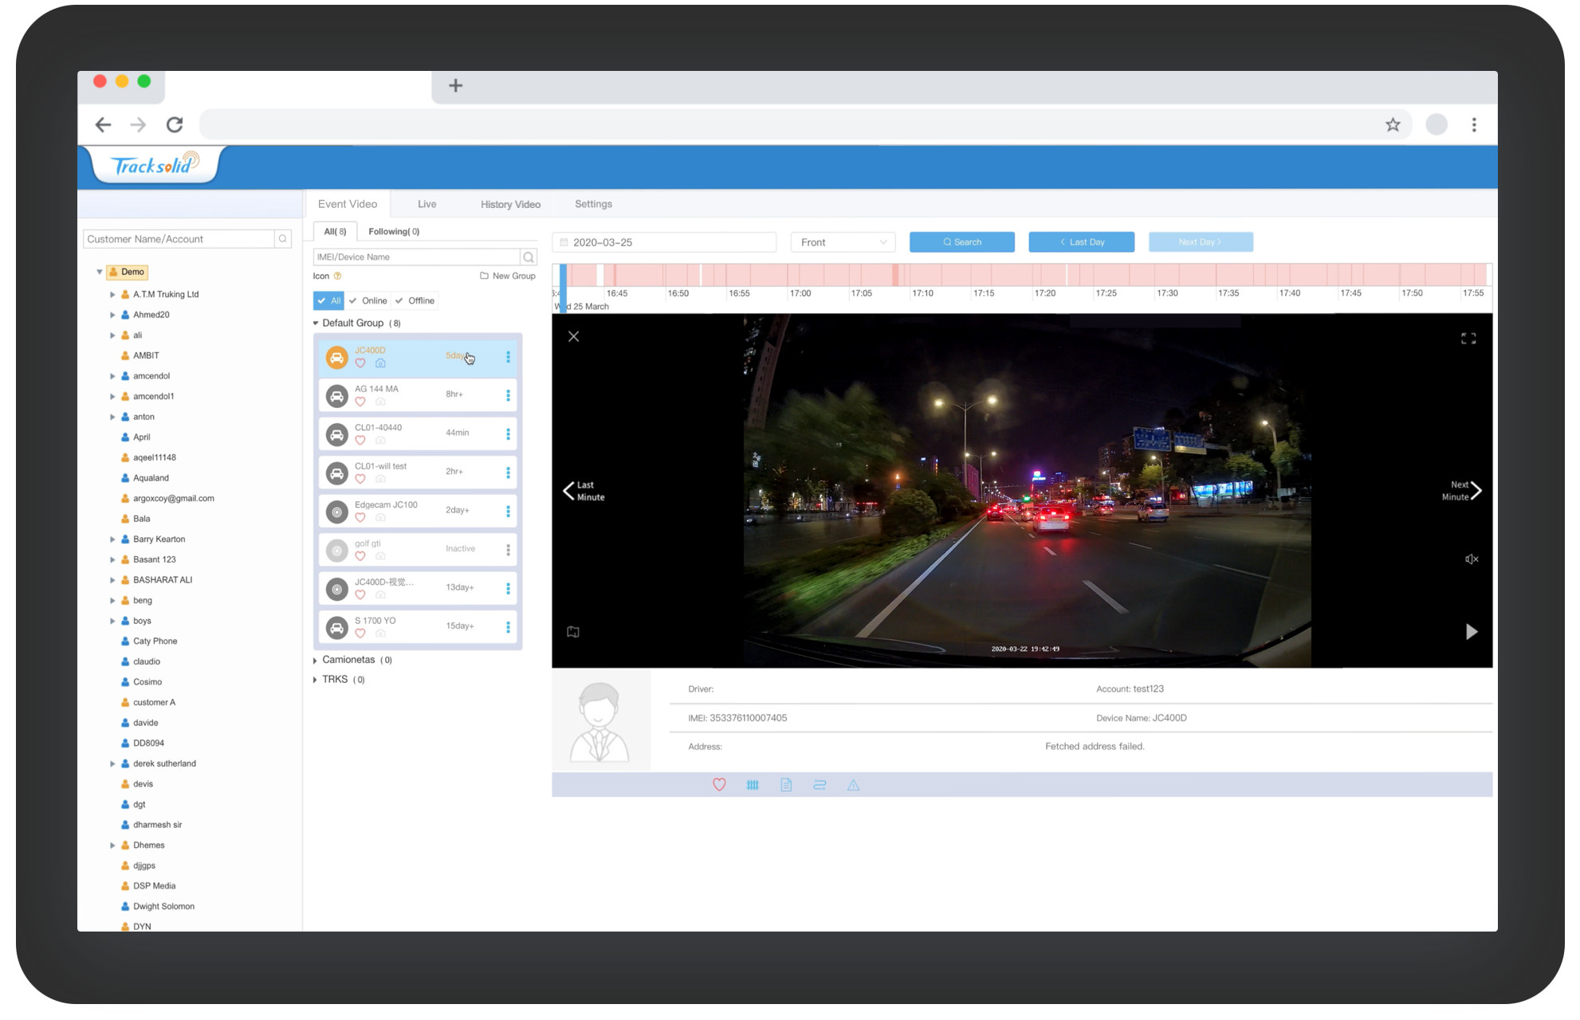
Task: Click the Last Day navigation button
Action: (x=1080, y=241)
